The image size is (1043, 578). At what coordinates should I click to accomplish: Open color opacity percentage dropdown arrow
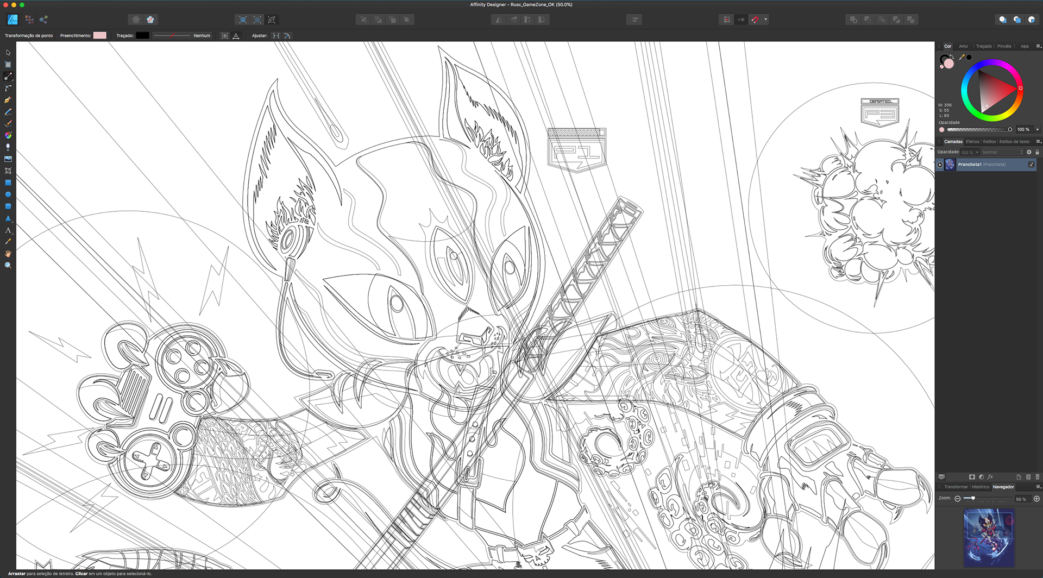pyautogui.click(x=1038, y=130)
